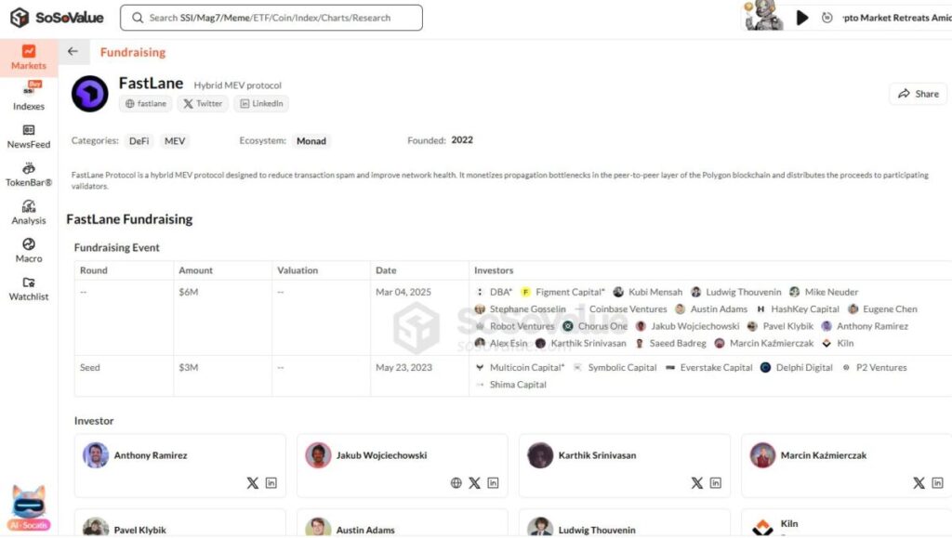Open Karthik Srinivasan's LinkedIn icon
Screen dimensions: 952x538
pos(716,483)
